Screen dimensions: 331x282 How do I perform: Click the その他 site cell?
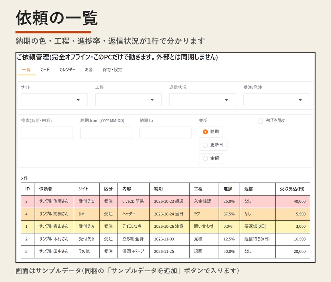click(x=87, y=251)
